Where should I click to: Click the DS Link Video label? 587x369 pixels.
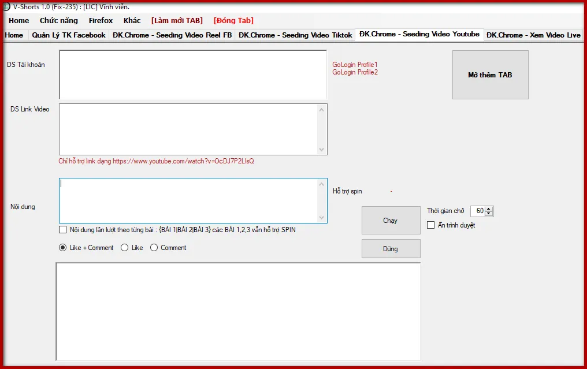(x=30, y=109)
